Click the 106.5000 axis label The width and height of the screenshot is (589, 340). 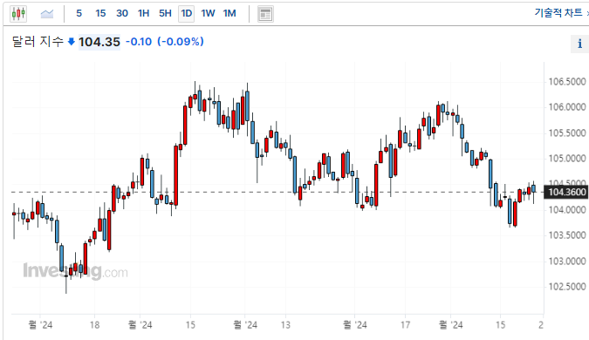coord(567,81)
